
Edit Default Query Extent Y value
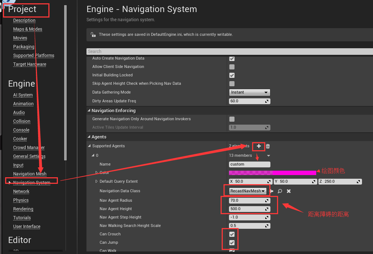pos(295,182)
